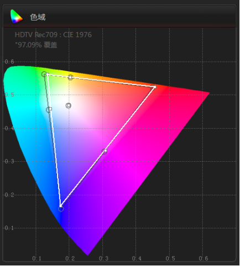
Task: Click the HDTV Rec709 : CIE 1976 label
Action: [53, 35]
